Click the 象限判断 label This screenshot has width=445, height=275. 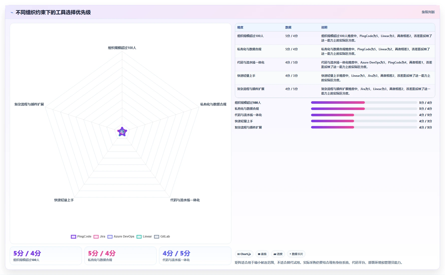428,12
